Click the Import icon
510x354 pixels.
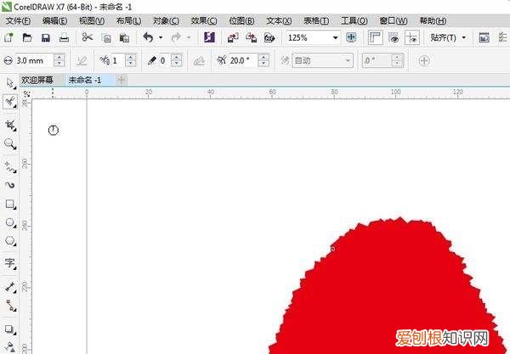tap(233, 37)
